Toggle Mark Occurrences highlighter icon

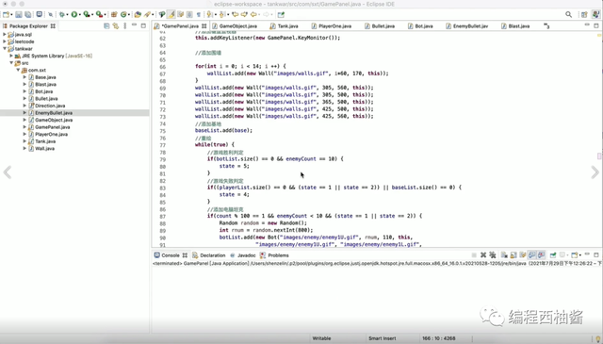(171, 15)
